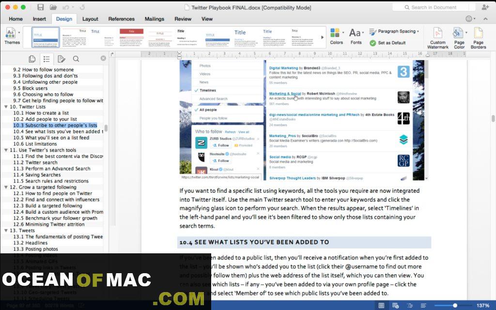This screenshot has height=310, width=496.
Task: Switch to Outline view icon
Action: (410, 305)
